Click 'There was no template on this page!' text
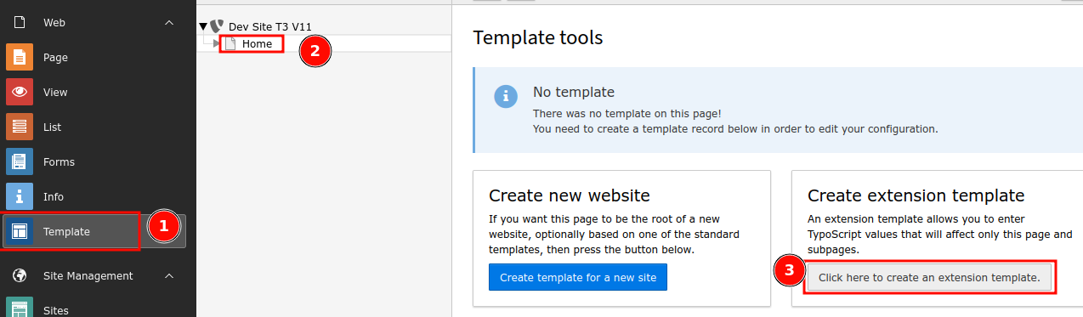 628,113
